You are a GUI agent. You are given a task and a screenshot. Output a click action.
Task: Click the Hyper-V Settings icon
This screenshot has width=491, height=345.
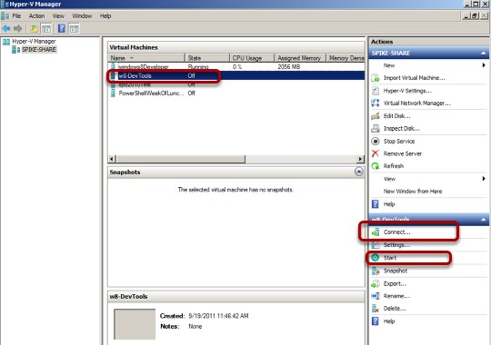click(376, 91)
